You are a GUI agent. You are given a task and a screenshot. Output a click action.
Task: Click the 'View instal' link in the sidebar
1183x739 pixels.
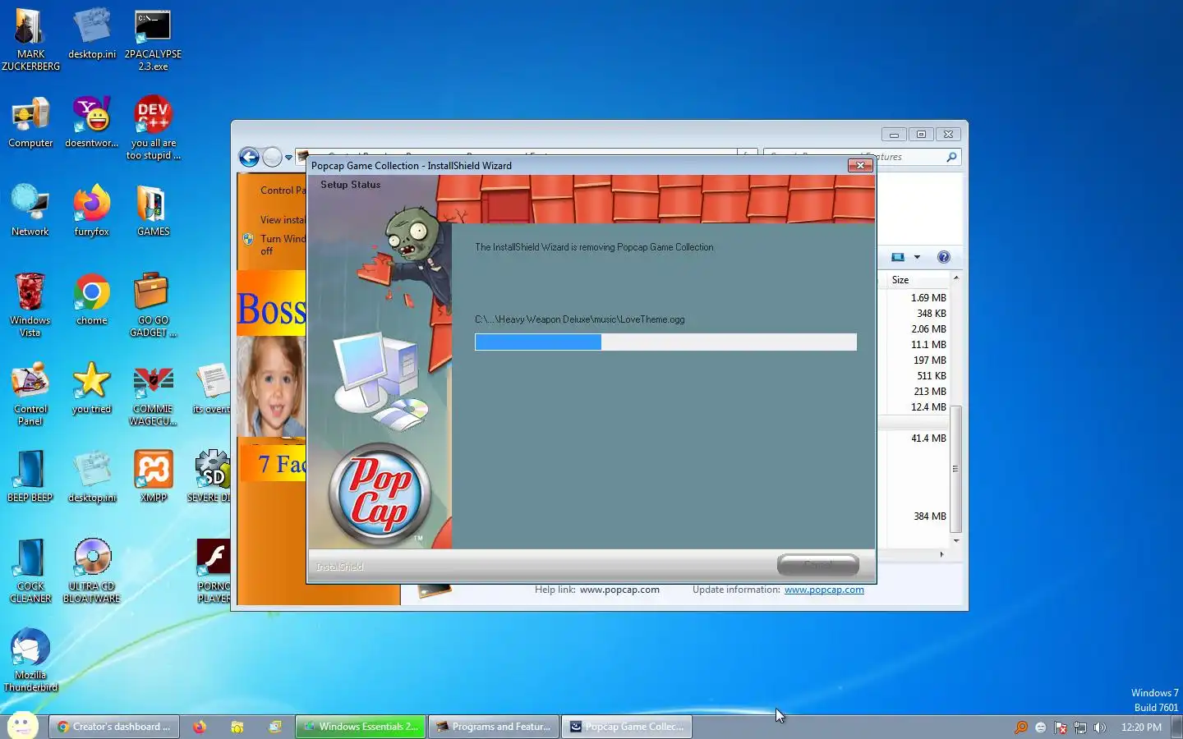(283, 220)
